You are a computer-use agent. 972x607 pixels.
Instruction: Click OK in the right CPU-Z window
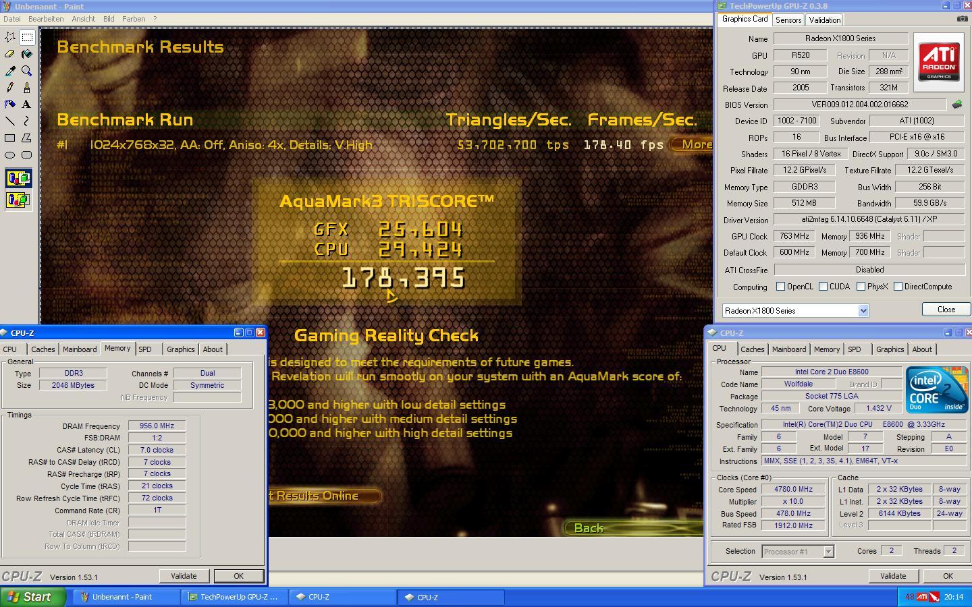tap(948, 576)
